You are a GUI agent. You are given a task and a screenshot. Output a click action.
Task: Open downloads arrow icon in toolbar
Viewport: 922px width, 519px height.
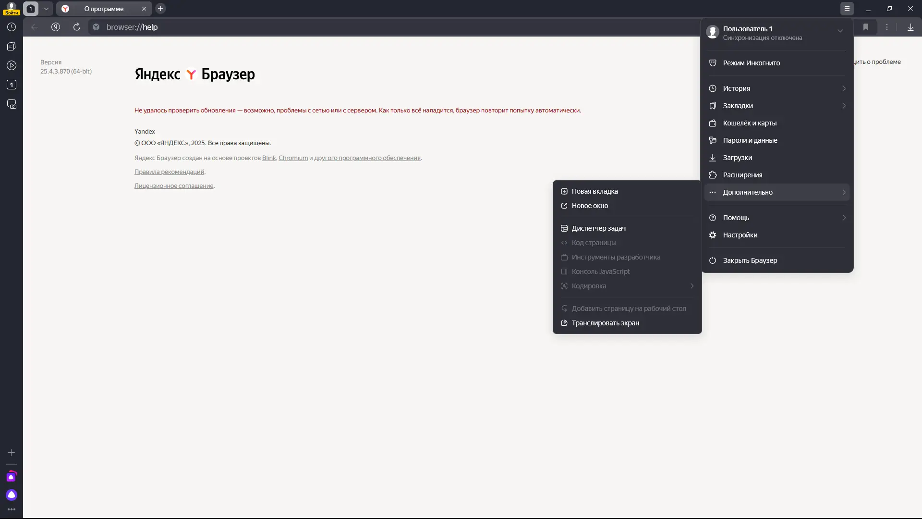[910, 27]
